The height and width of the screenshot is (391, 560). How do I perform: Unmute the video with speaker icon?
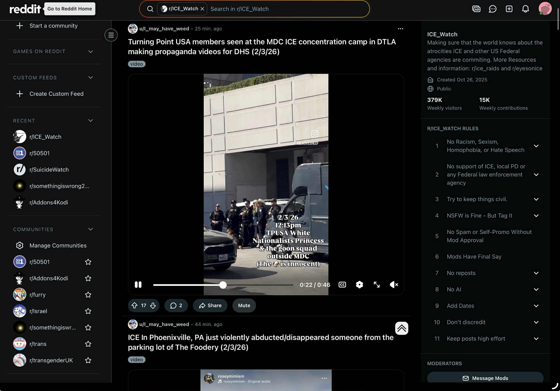point(394,285)
